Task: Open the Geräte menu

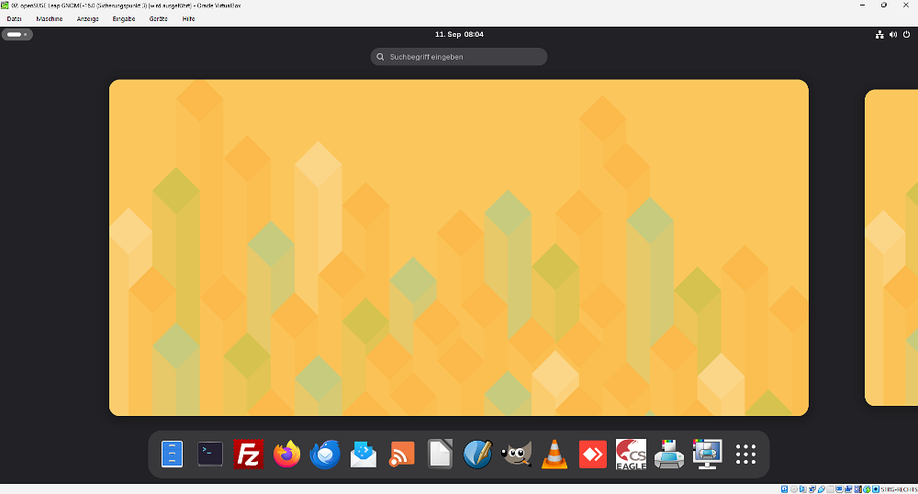Action: point(158,18)
